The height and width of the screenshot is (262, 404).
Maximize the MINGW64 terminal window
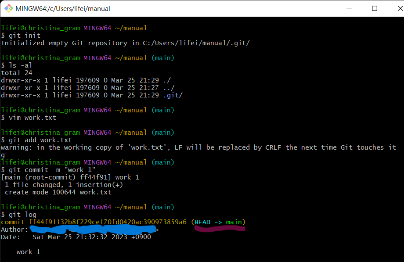[375, 8]
